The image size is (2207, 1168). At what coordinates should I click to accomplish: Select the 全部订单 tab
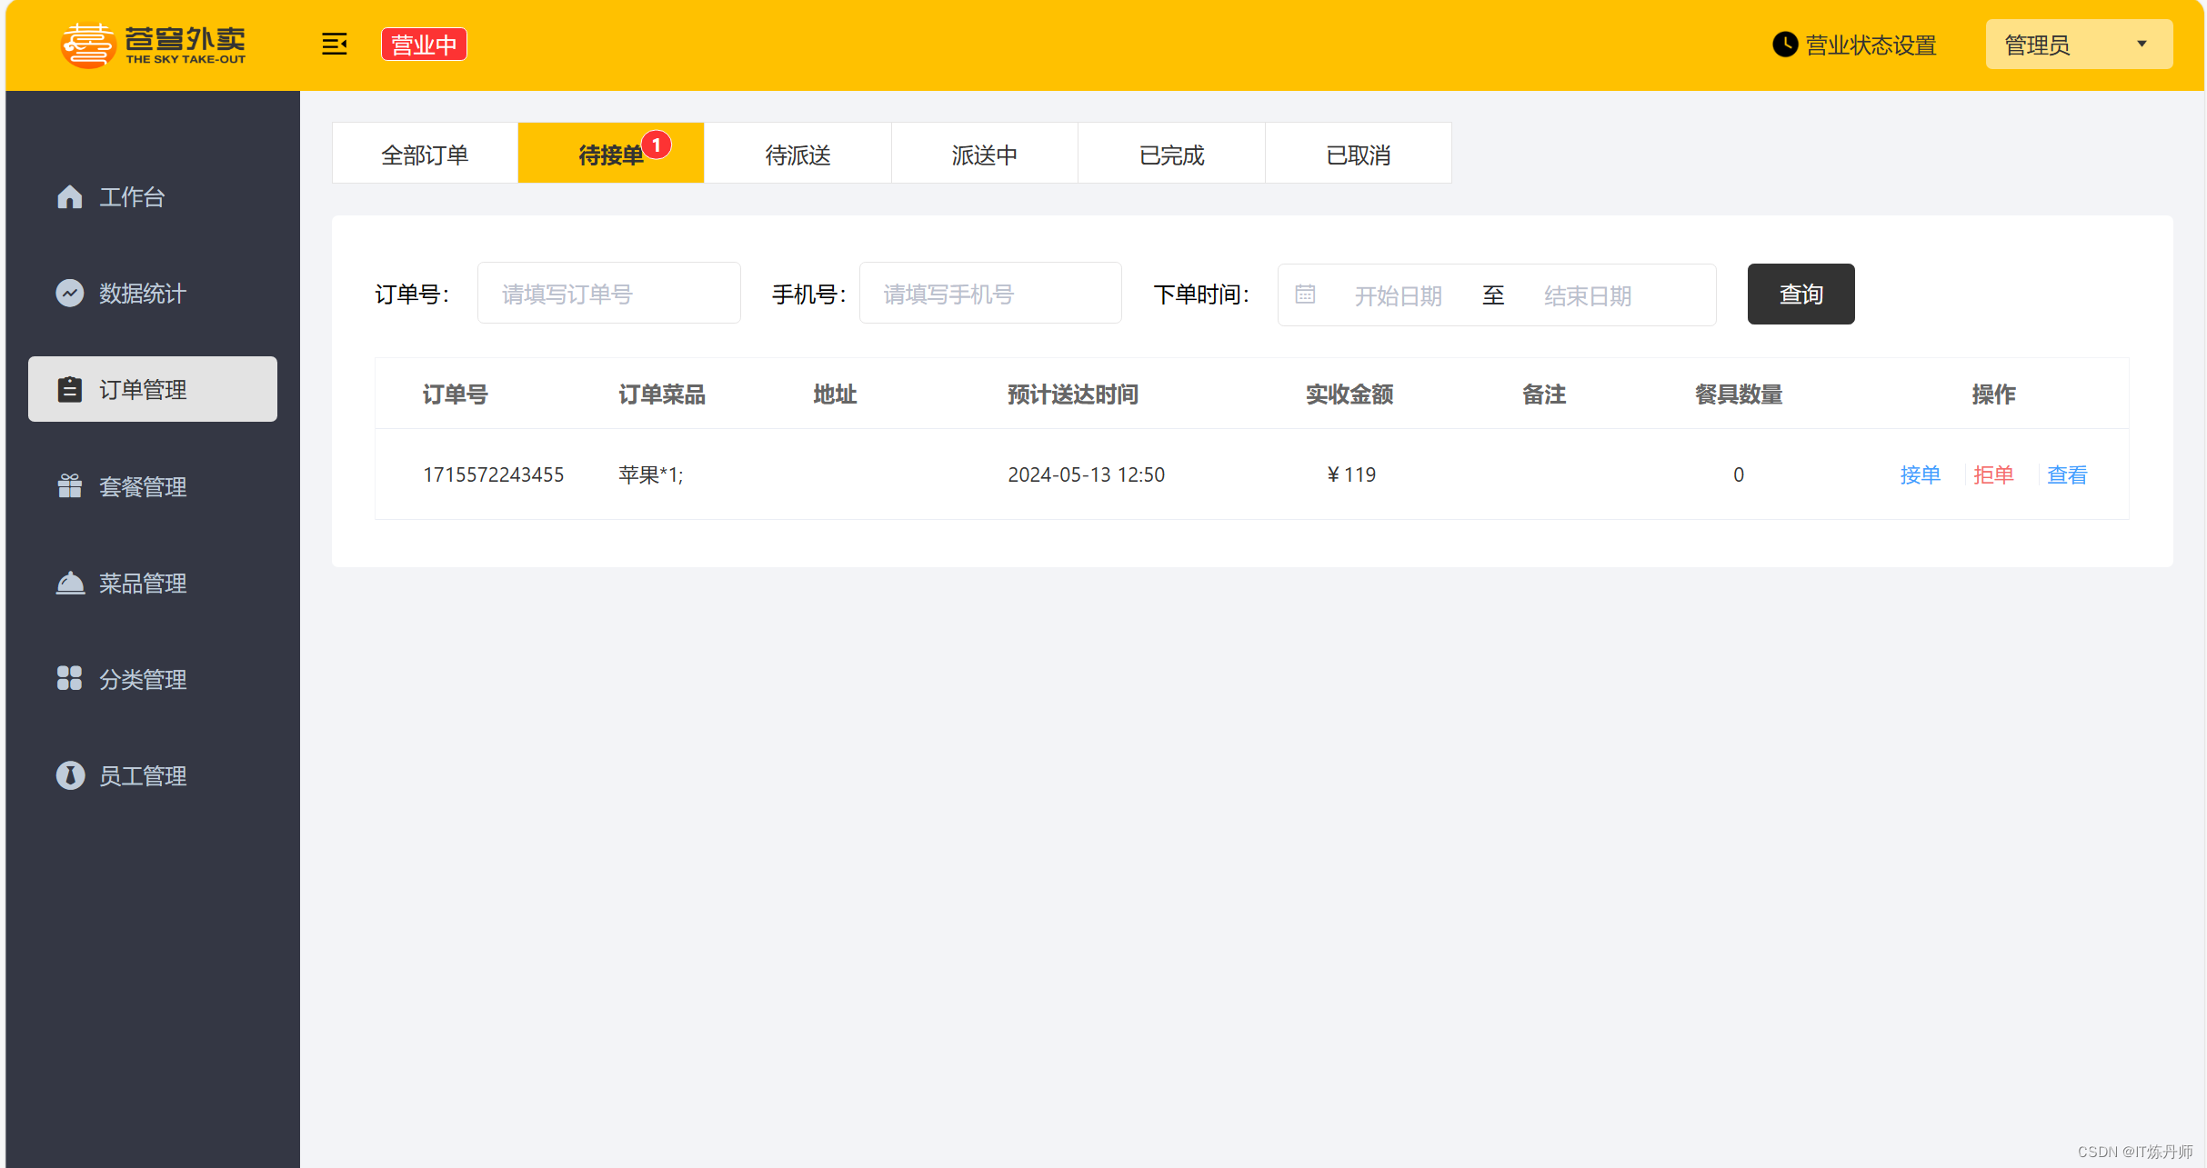(x=425, y=154)
